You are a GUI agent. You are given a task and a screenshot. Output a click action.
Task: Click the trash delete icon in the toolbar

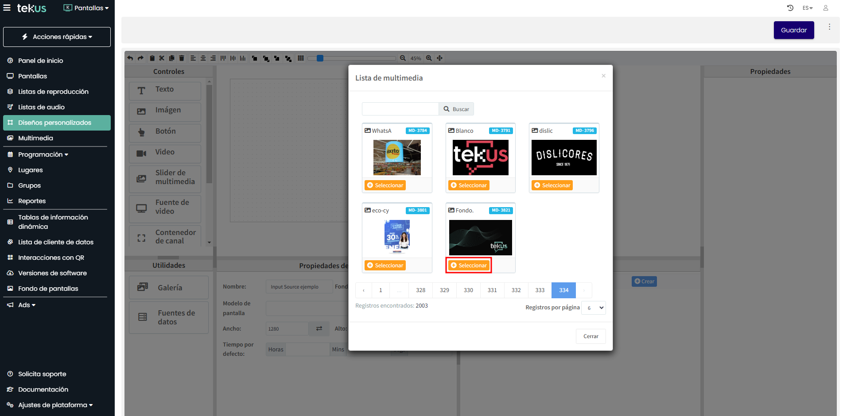[182, 58]
